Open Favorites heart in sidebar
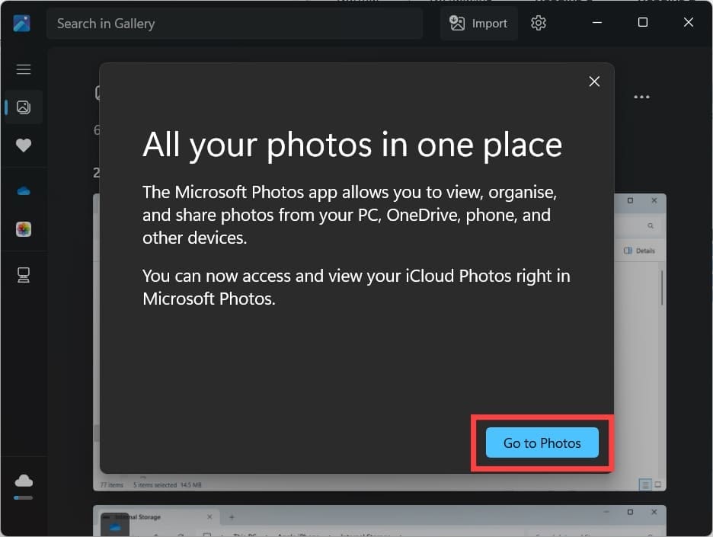This screenshot has height=537, width=713. 24,145
